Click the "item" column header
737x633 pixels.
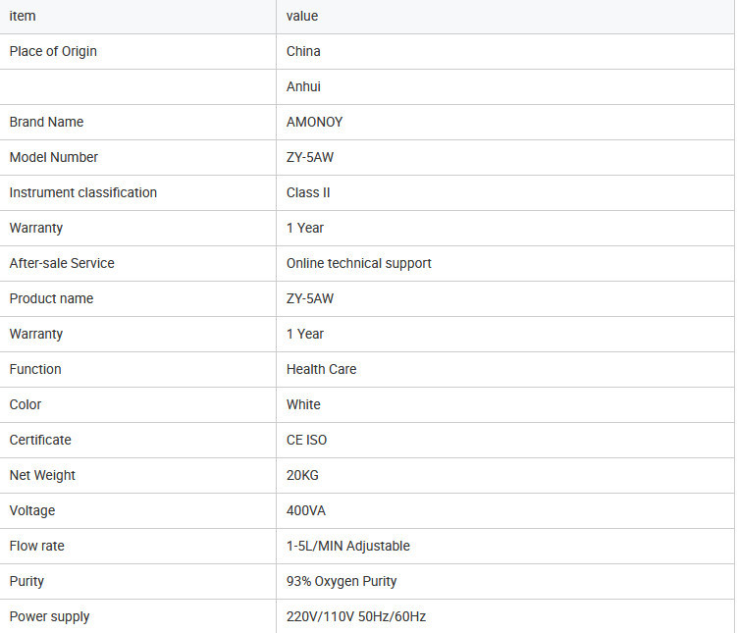[x=23, y=16]
